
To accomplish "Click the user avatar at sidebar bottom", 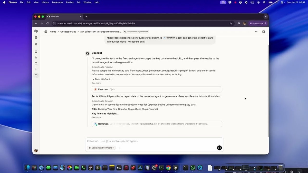I will coord(36,151).
